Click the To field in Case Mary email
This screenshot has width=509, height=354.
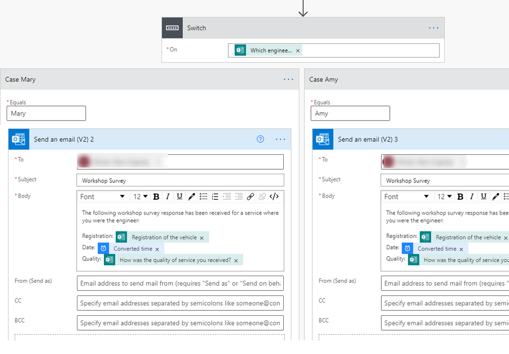[x=180, y=161]
